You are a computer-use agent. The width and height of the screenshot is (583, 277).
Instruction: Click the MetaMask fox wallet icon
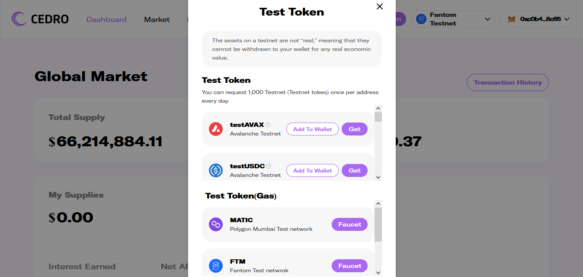point(512,19)
